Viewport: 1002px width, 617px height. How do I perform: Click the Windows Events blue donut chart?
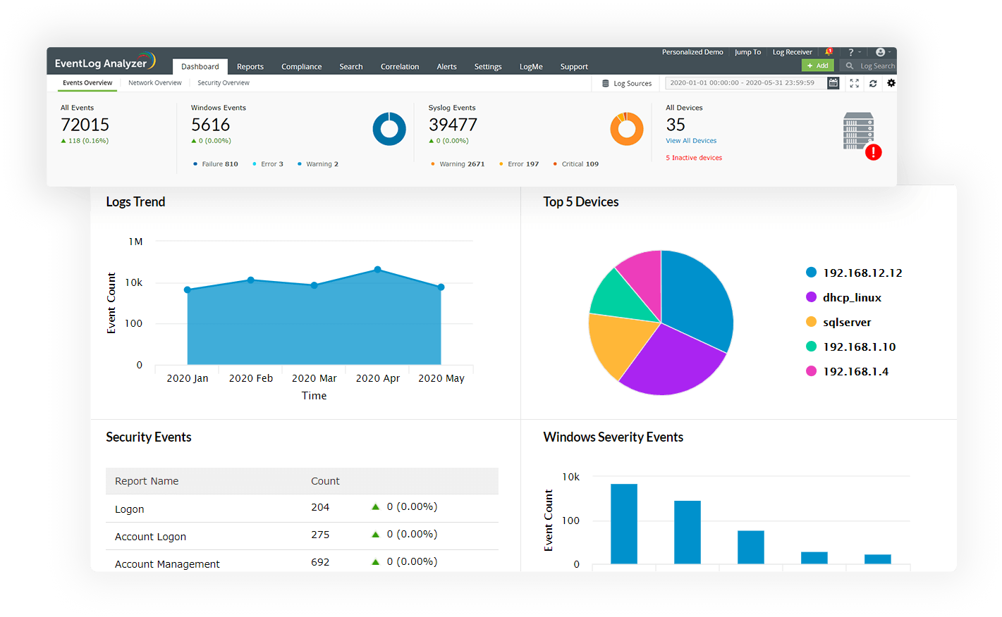point(389,129)
